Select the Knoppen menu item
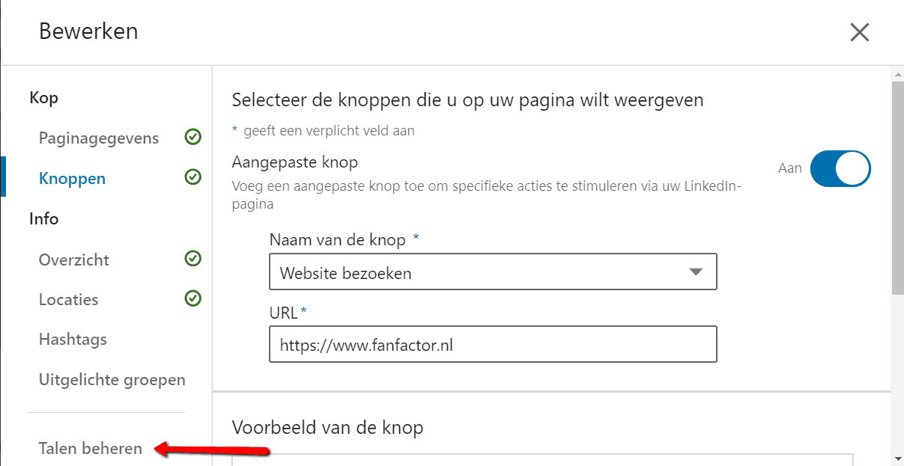 coord(72,178)
